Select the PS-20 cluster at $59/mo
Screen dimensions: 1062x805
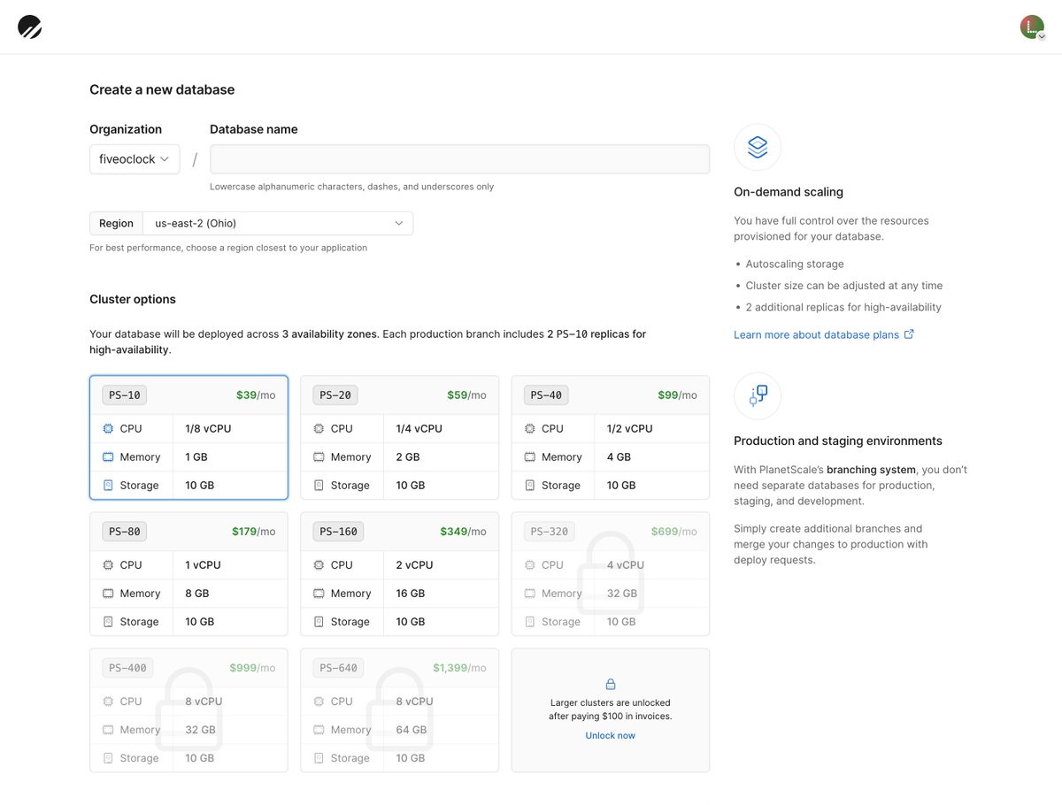click(399, 438)
